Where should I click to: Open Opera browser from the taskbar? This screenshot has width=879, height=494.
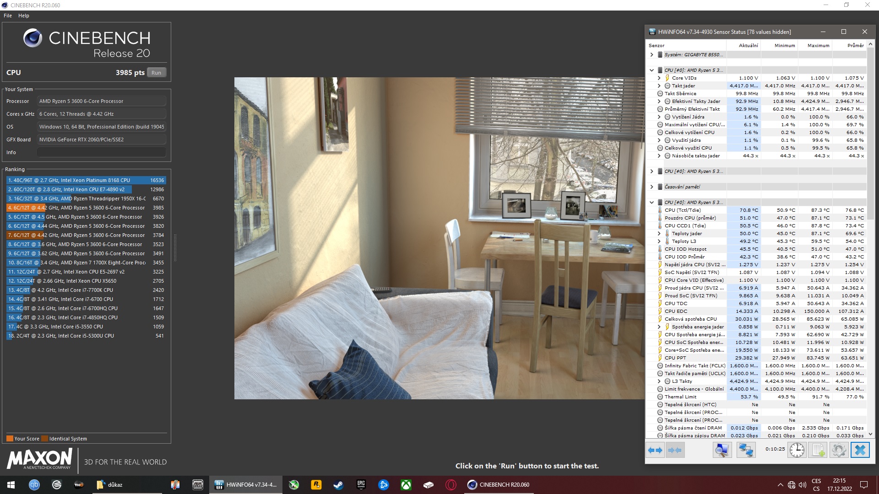(x=451, y=485)
